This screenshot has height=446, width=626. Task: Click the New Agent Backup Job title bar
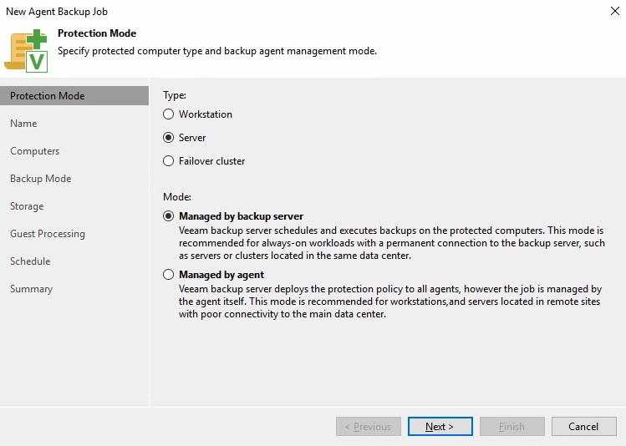click(251, 12)
